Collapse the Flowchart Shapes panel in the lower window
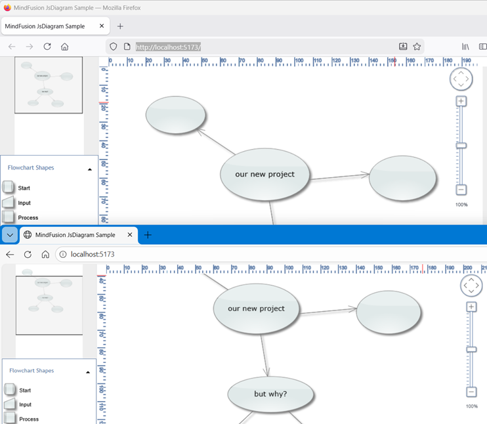 [88, 372]
